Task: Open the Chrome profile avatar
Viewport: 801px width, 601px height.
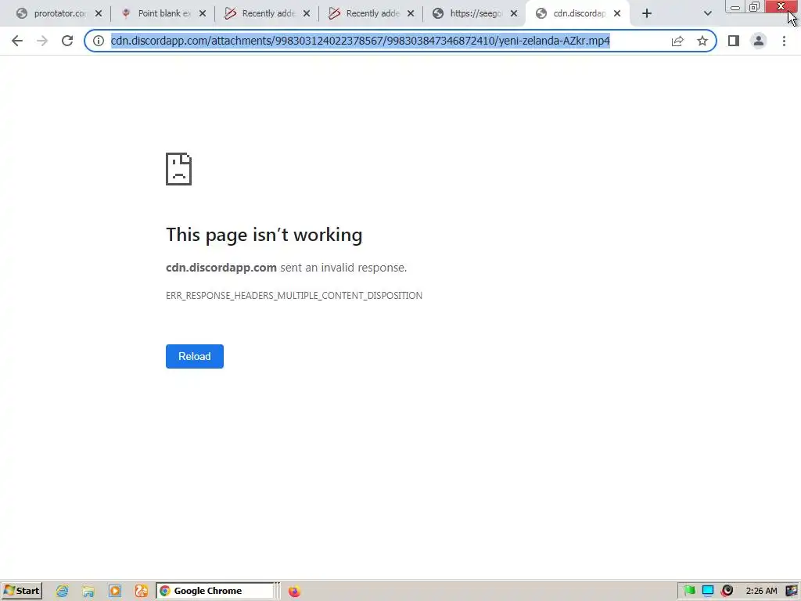Action: pos(759,41)
